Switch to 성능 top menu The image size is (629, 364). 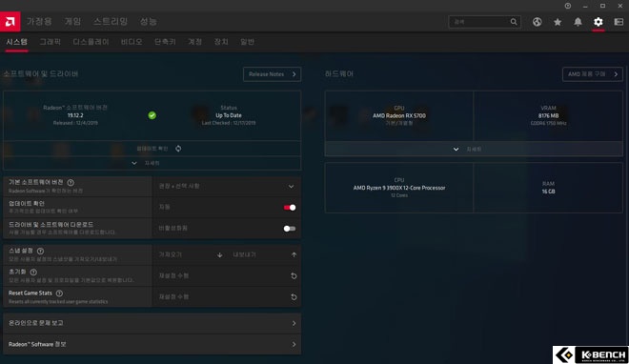[x=149, y=22]
